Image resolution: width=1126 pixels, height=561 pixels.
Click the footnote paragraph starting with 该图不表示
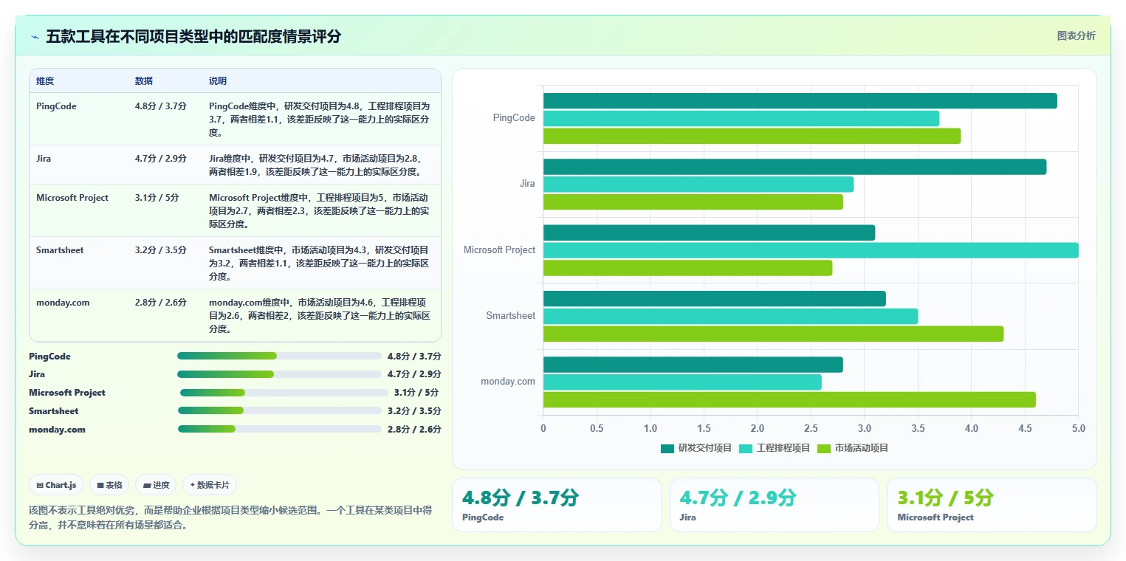click(x=230, y=517)
